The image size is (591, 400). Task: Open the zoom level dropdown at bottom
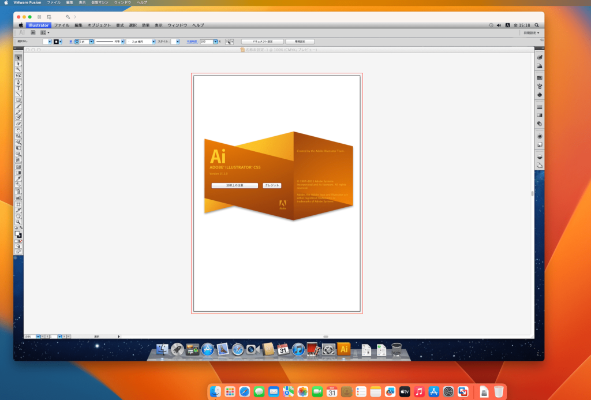[38, 337]
